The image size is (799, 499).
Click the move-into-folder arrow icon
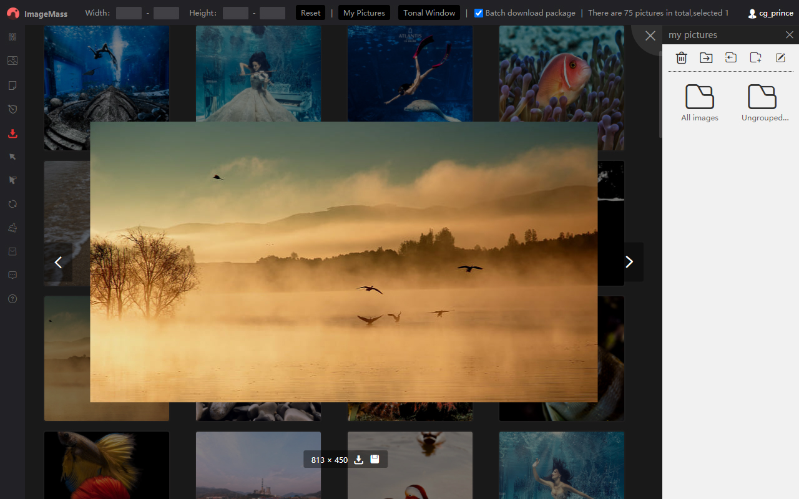tap(706, 57)
